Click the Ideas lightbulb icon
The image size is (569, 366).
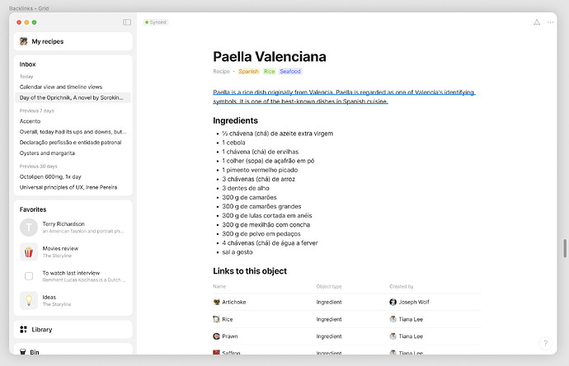tap(29, 300)
